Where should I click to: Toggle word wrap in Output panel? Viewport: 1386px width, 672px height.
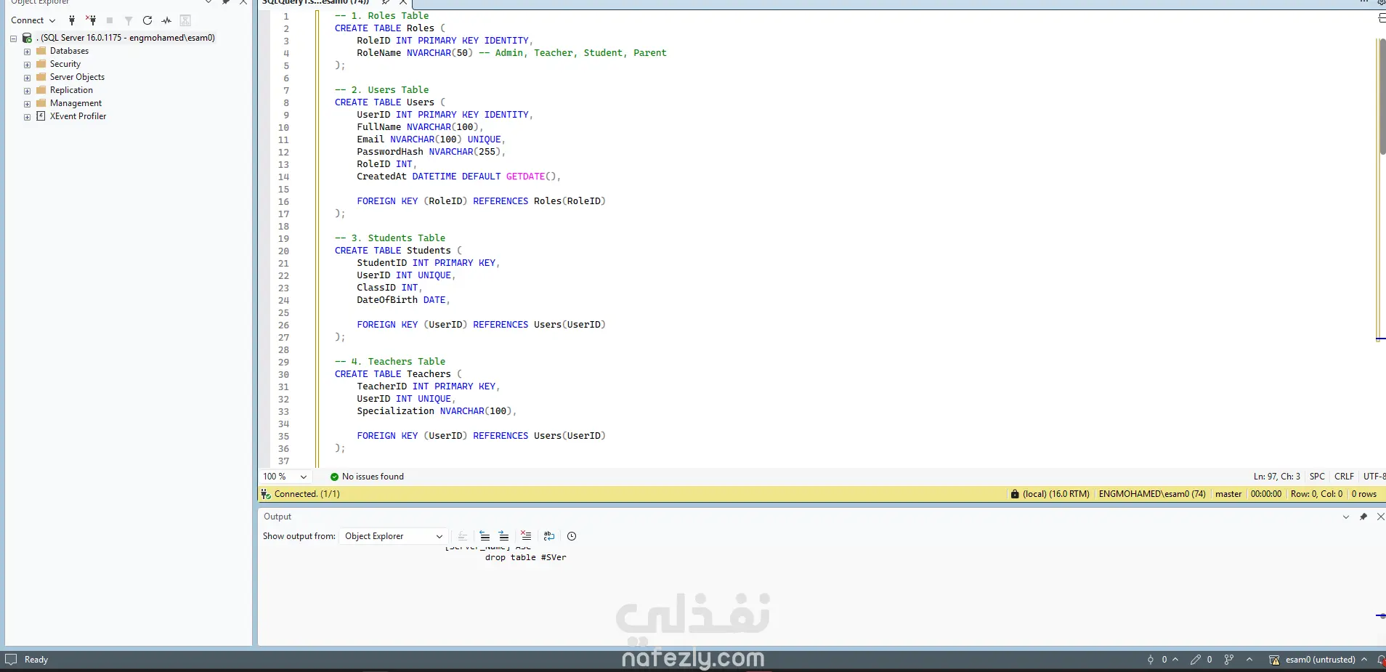[549, 536]
